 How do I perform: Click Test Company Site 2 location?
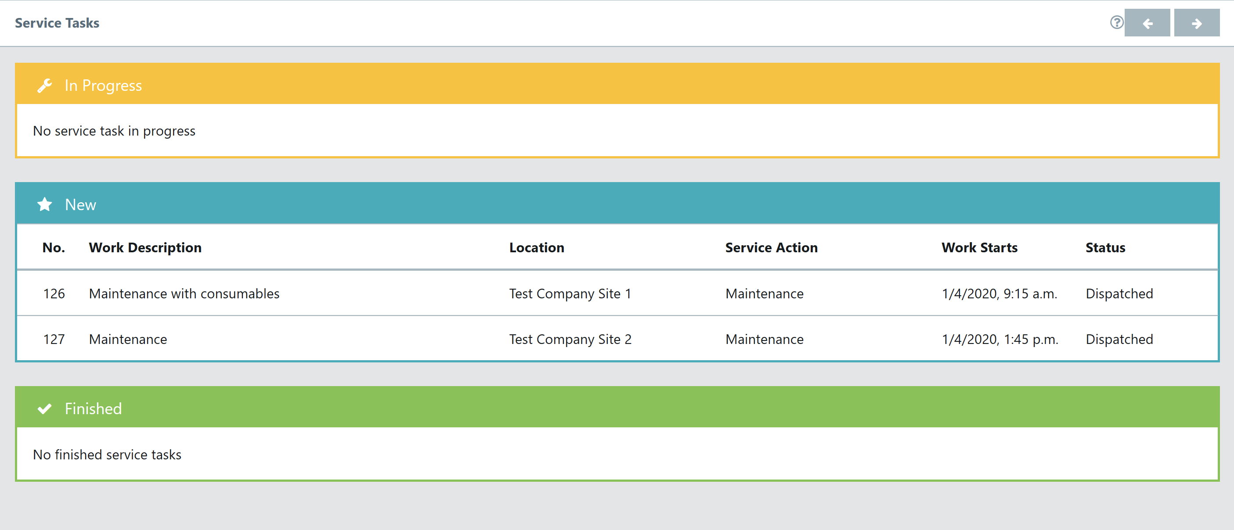point(570,339)
